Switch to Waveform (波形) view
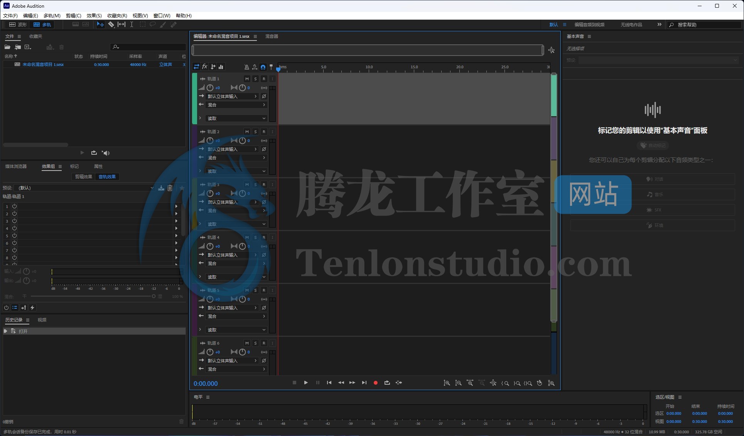744x436 pixels. (x=18, y=24)
